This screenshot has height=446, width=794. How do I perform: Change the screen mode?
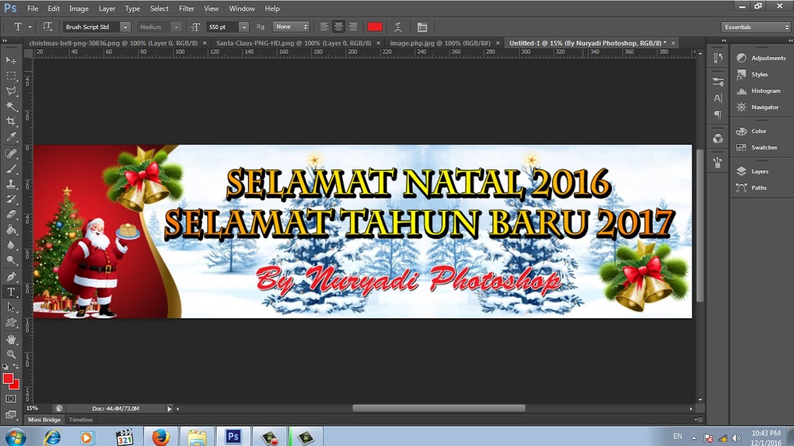click(x=11, y=414)
